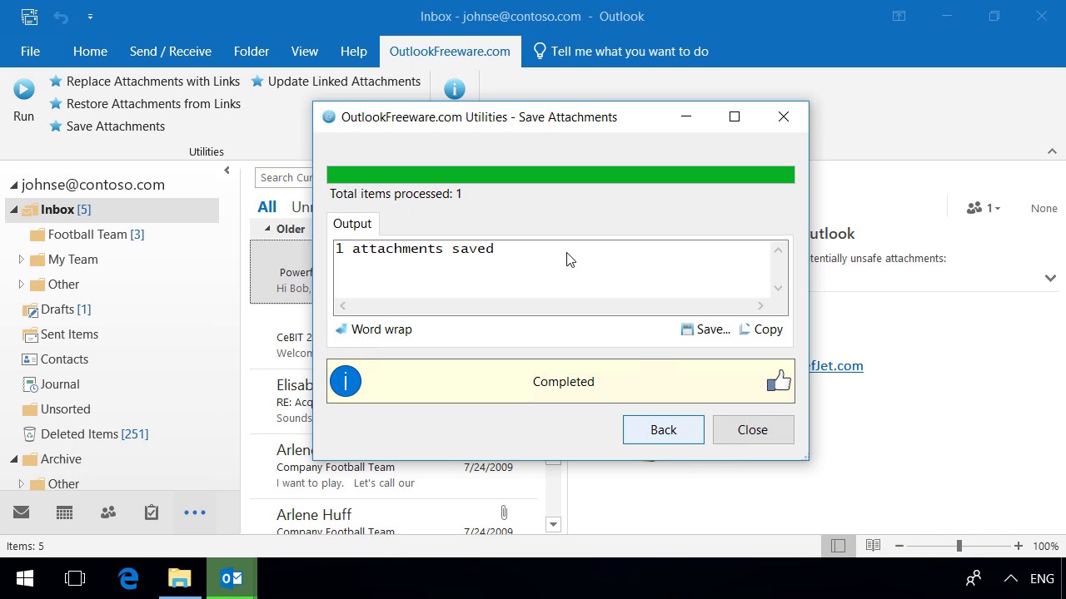Adjust the zoom slider handle
The height and width of the screenshot is (599, 1066).
click(x=959, y=546)
